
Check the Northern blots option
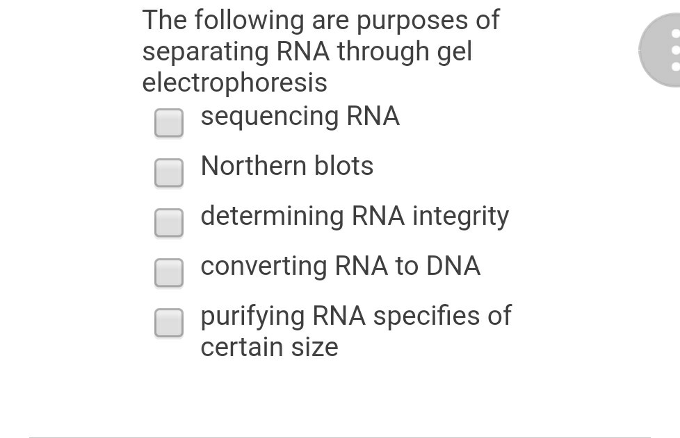pos(168,173)
